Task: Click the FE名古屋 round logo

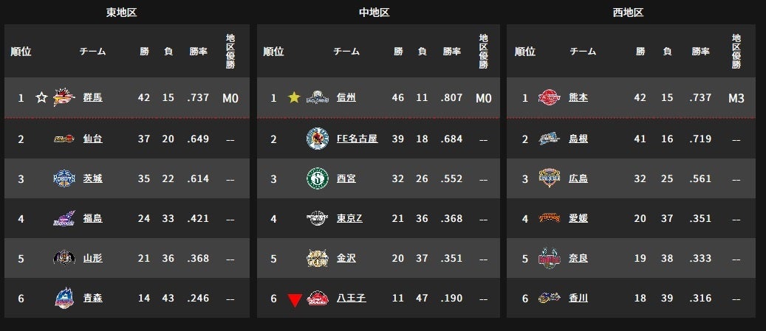Action: coord(318,139)
